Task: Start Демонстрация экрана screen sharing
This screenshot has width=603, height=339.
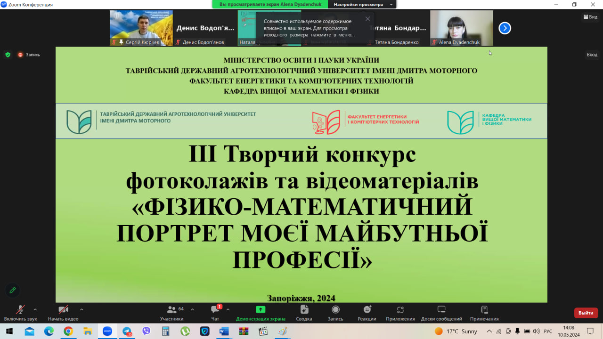Action: (261, 313)
